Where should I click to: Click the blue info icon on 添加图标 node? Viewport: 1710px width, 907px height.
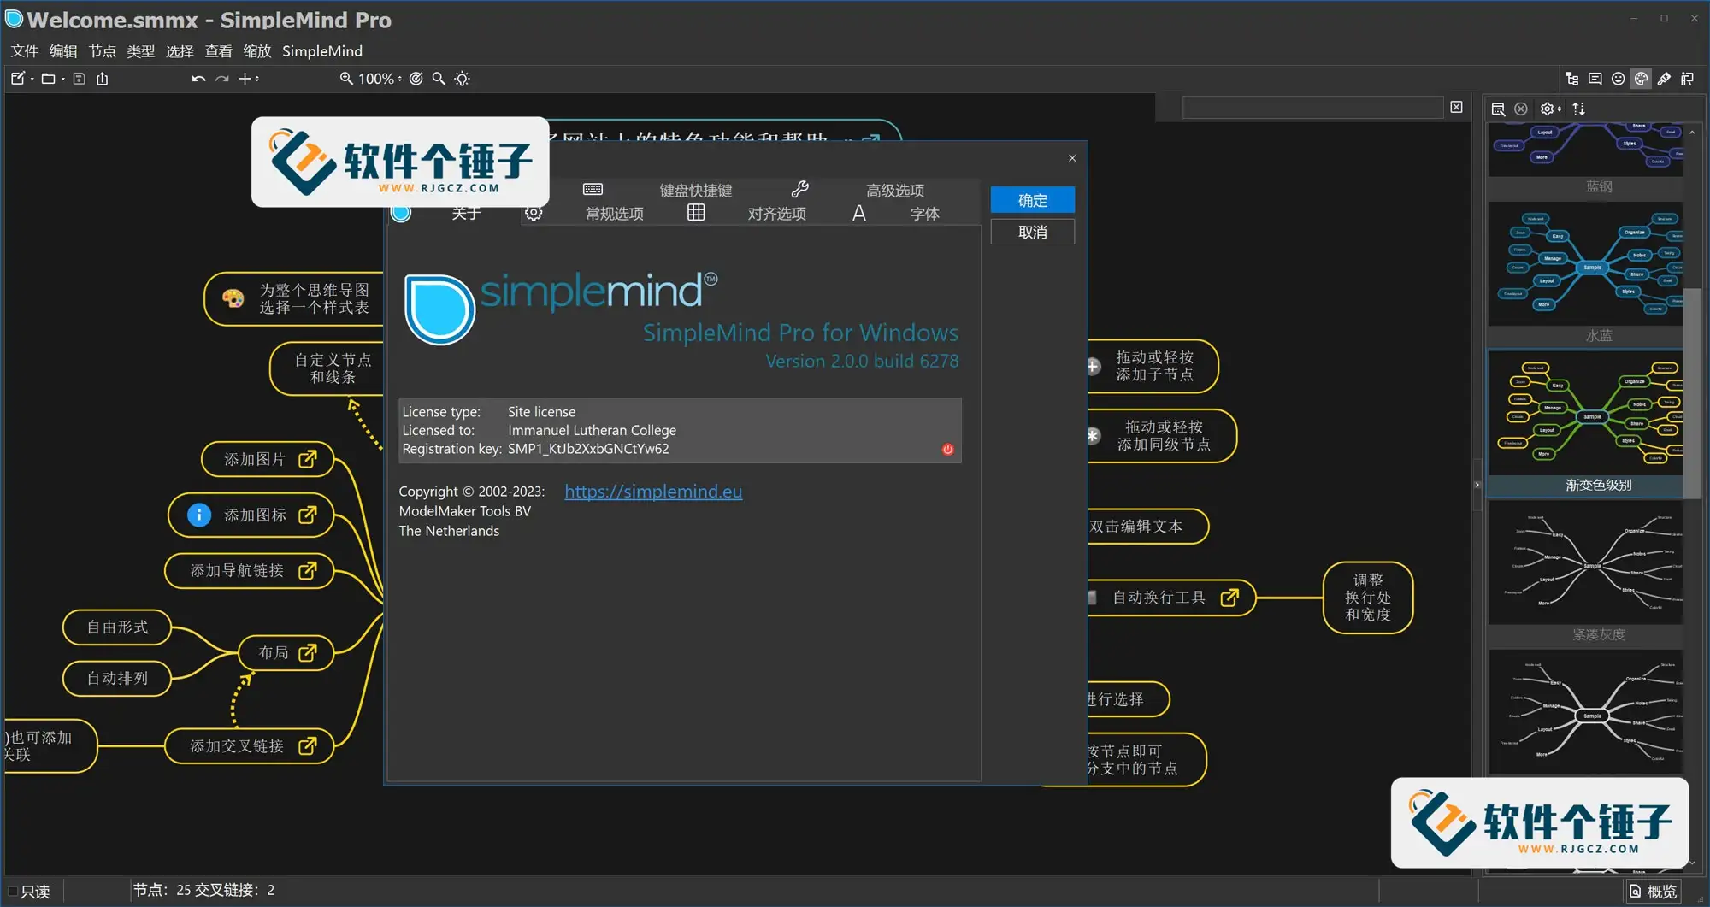pyautogui.click(x=199, y=515)
